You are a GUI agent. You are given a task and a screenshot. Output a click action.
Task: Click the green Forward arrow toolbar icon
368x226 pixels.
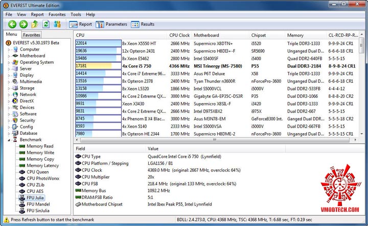click(x=24, y=24)
